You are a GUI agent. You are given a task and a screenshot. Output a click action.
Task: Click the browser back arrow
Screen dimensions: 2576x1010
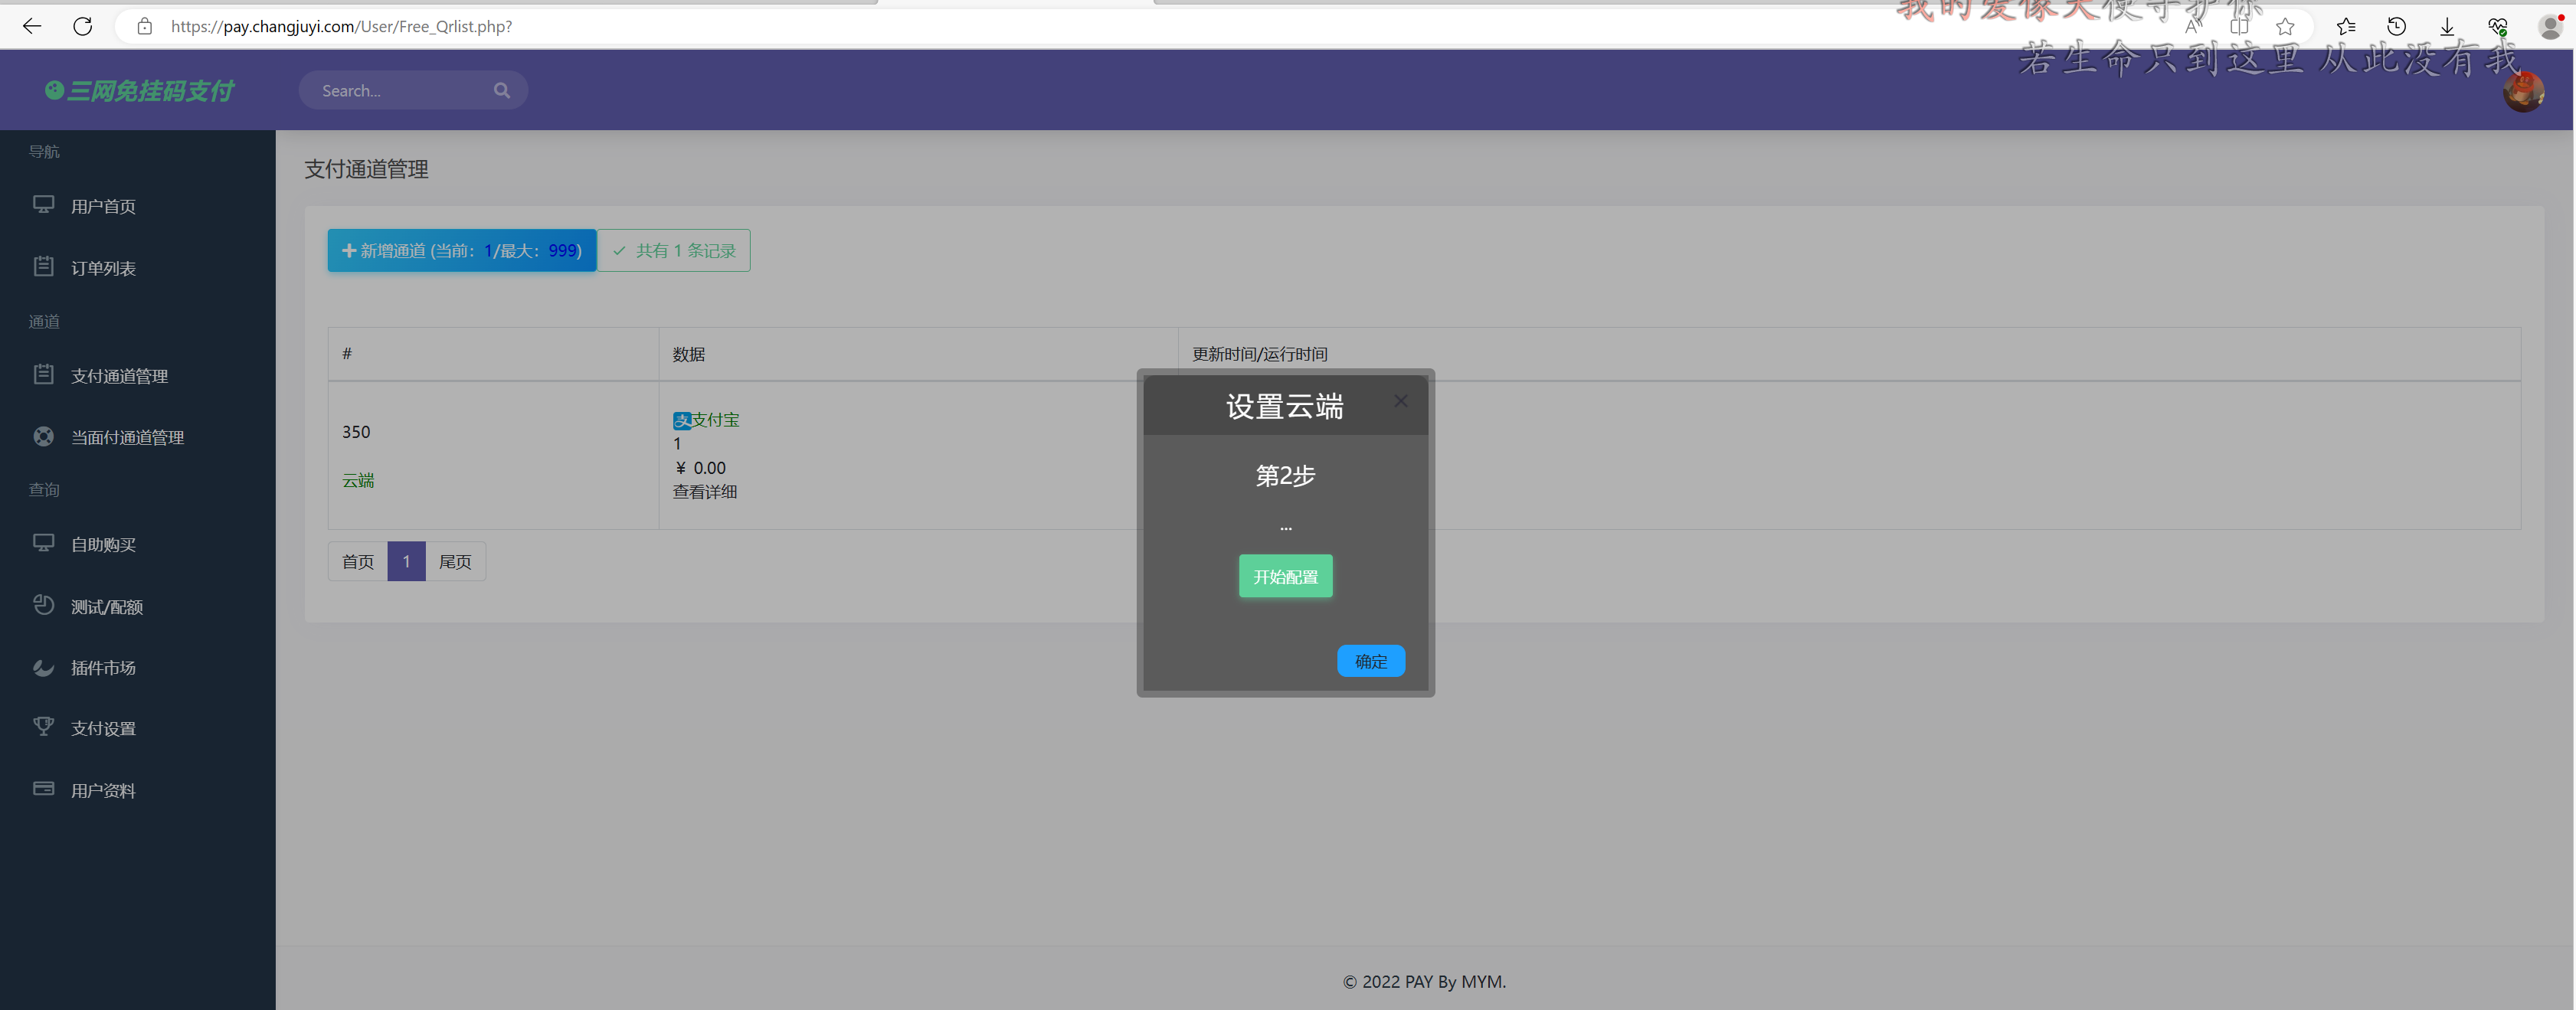click(x=32, y=26)
